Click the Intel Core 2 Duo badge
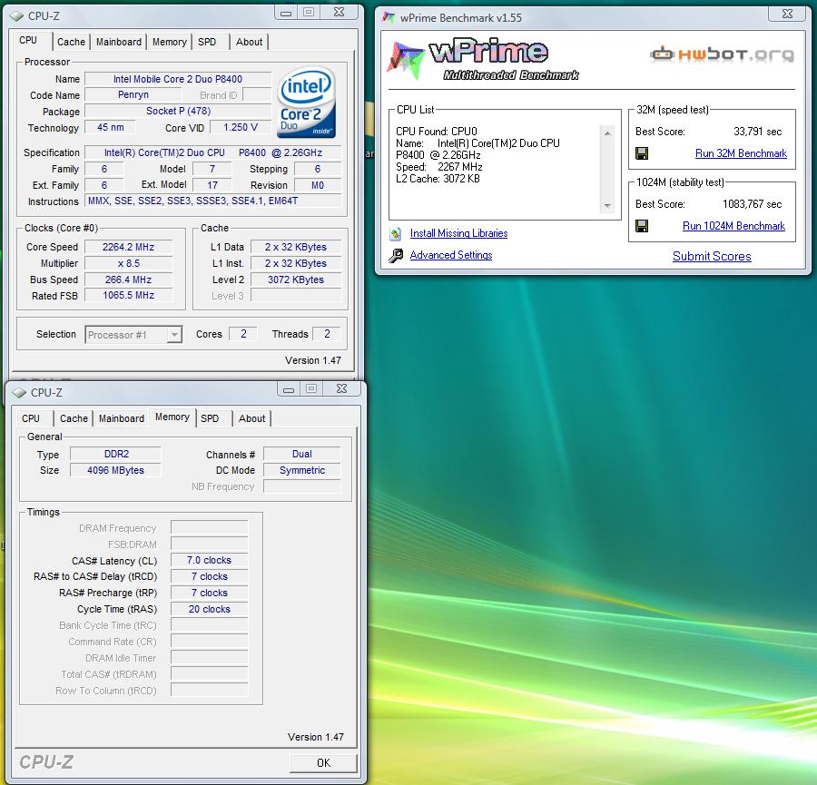Image resolution: width=817 pixels, height=785 pixels. pyautogui.click(x=307, y=103)
